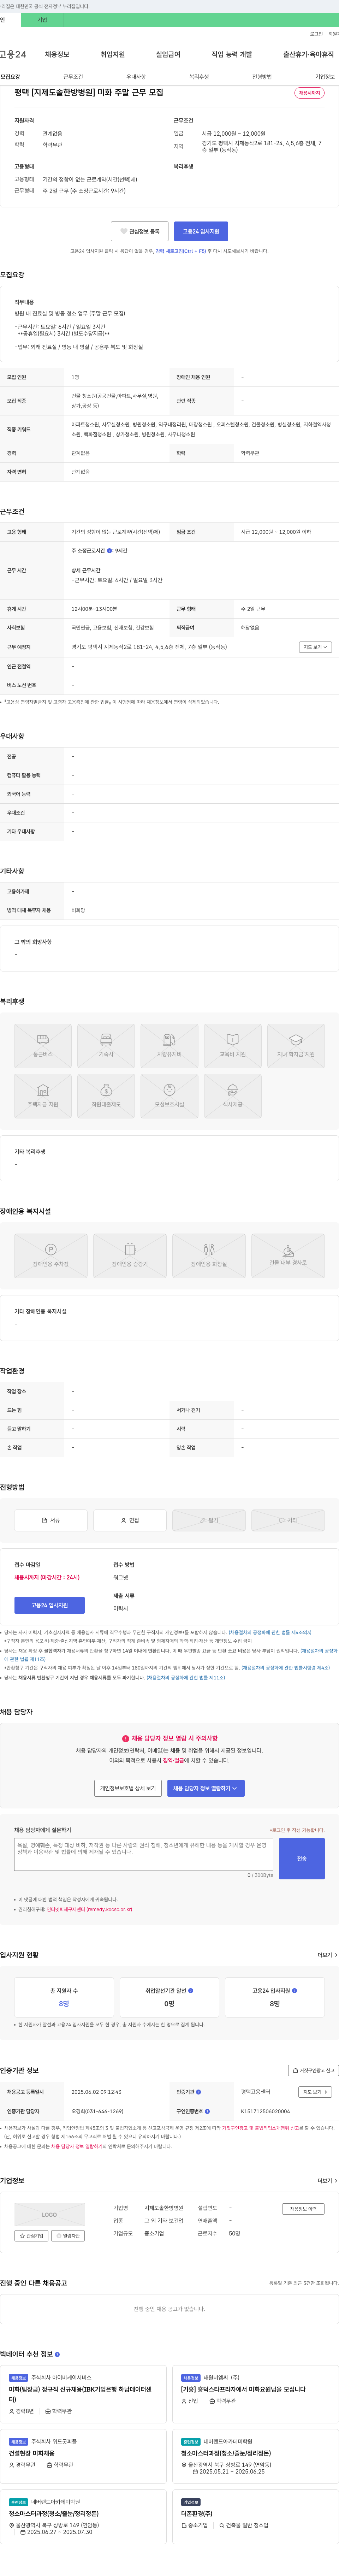Screen dimensions: 339x2576
Task: Click the 건물 내부 경사로 icon
Action: [288, 1255]
